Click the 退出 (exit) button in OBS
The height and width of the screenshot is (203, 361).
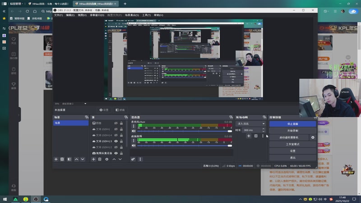pos(292,157)
